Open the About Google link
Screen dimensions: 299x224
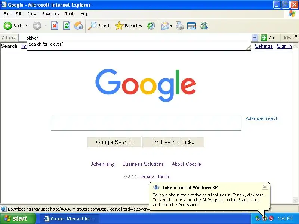[186, 164]
